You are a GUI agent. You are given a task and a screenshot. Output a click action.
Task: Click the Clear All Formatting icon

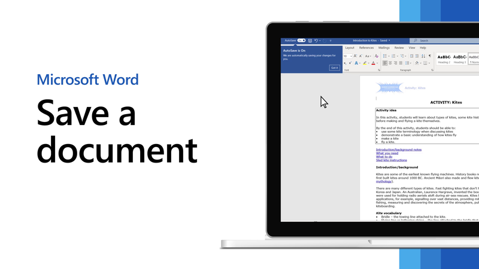375,56
